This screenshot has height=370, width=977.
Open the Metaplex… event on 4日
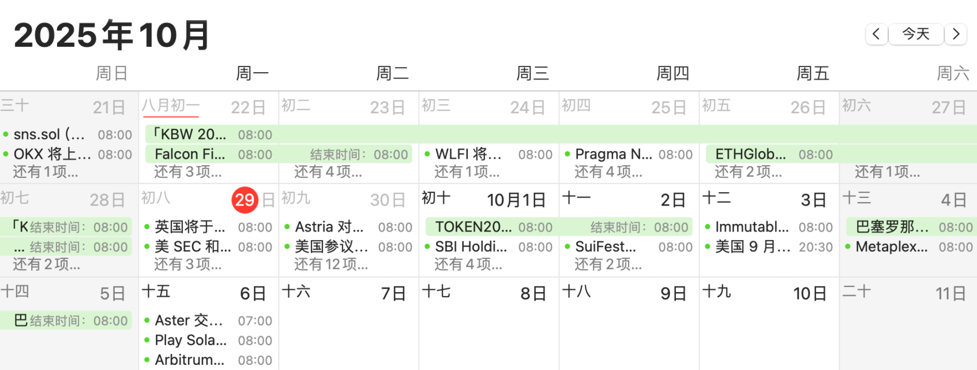(x=910, y=246)
